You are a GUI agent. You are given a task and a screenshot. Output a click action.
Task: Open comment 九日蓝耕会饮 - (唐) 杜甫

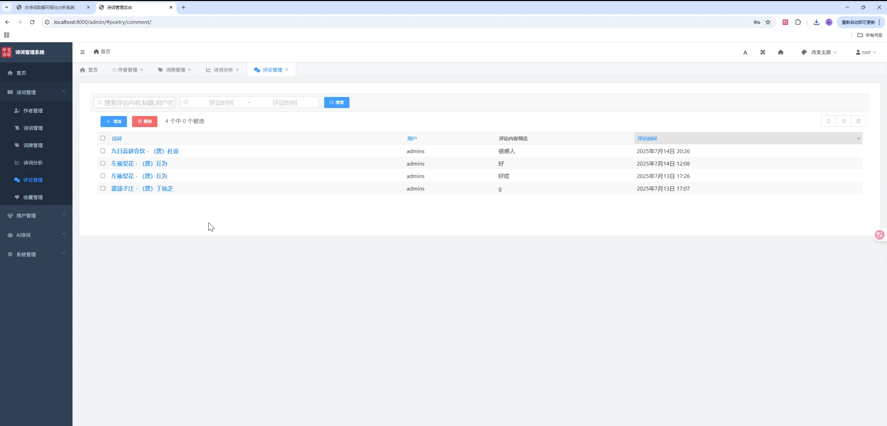(x=145, y=151)
